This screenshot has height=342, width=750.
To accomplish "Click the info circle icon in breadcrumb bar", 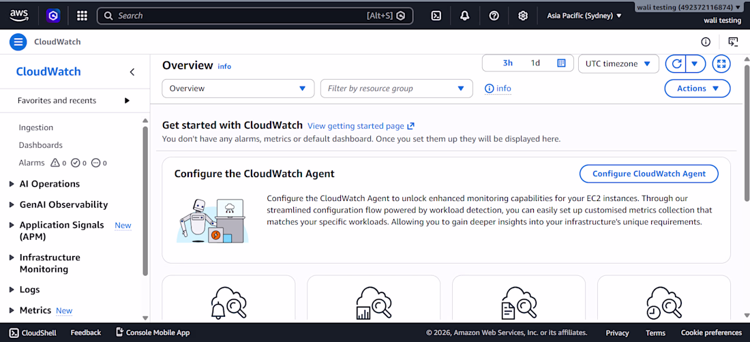I will 706,42.
